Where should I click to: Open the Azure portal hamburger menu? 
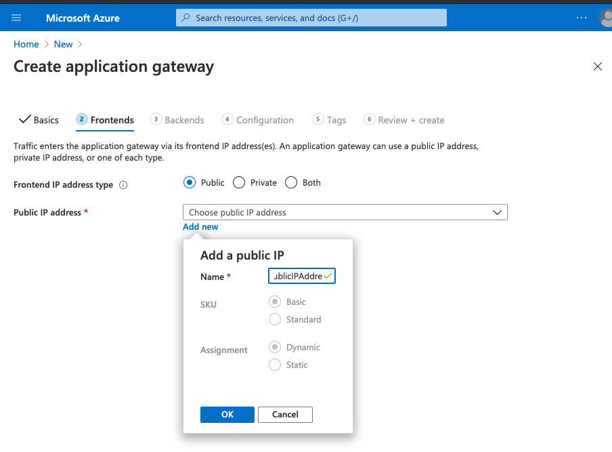16,17
